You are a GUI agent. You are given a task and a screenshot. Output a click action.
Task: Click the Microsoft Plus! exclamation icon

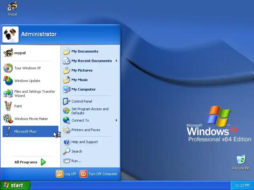pyautogui.click(x=8, y=131)
